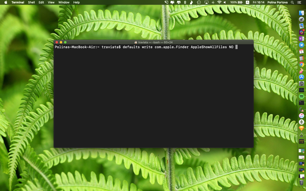Open the View menu
The height and width of the screenshot is (191, 306).
51,3
